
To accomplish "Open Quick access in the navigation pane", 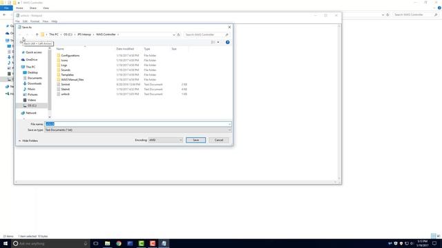I will tap(34, 52).
